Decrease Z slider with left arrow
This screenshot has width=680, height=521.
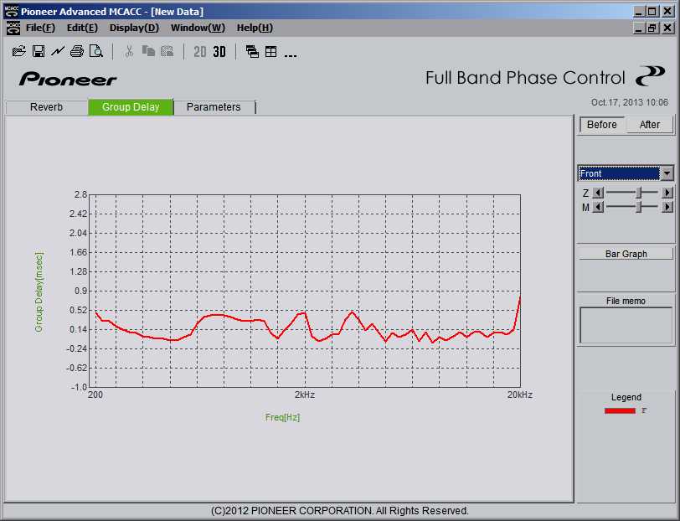coord(598,193)
